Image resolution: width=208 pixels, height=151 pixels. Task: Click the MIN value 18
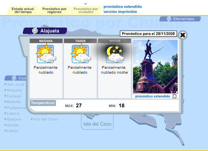[121, 106]
